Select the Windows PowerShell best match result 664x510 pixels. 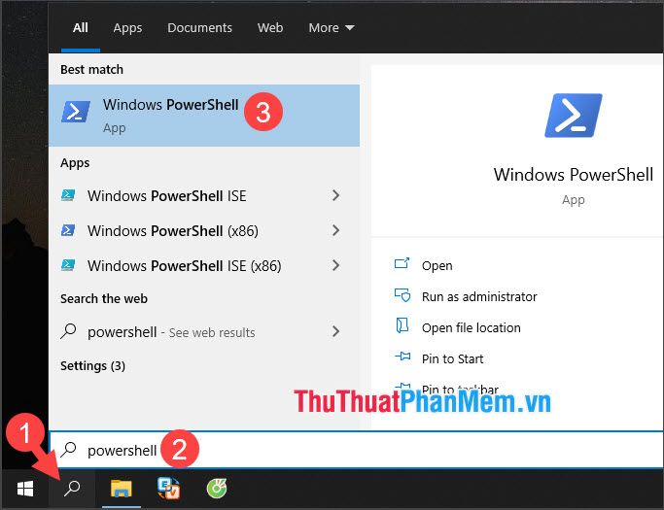(204, 116)
